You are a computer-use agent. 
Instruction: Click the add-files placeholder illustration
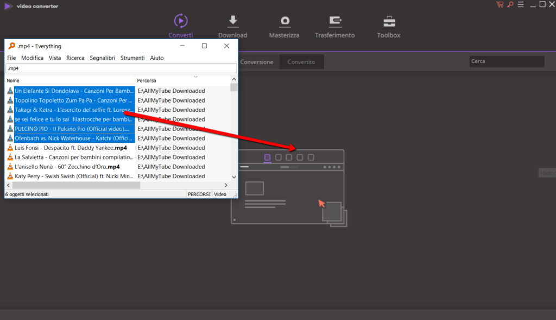click(289, 188)
